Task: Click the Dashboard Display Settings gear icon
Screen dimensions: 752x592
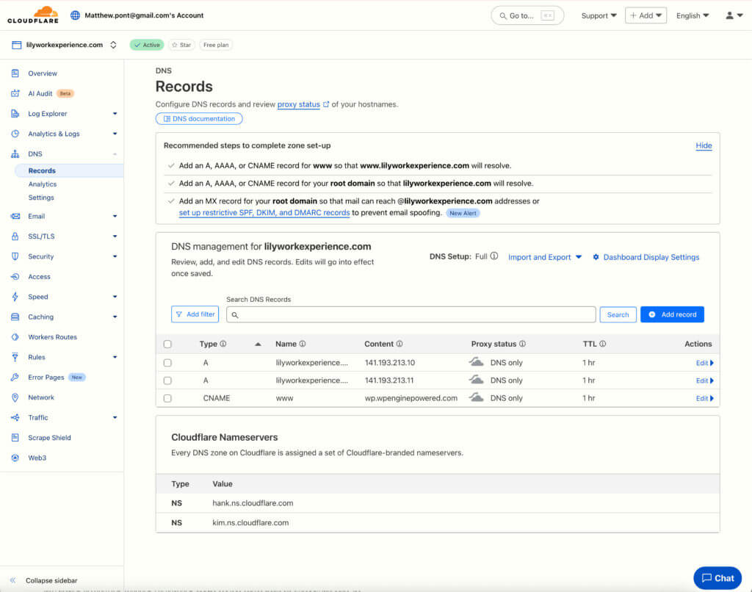Action: [596, 257]
